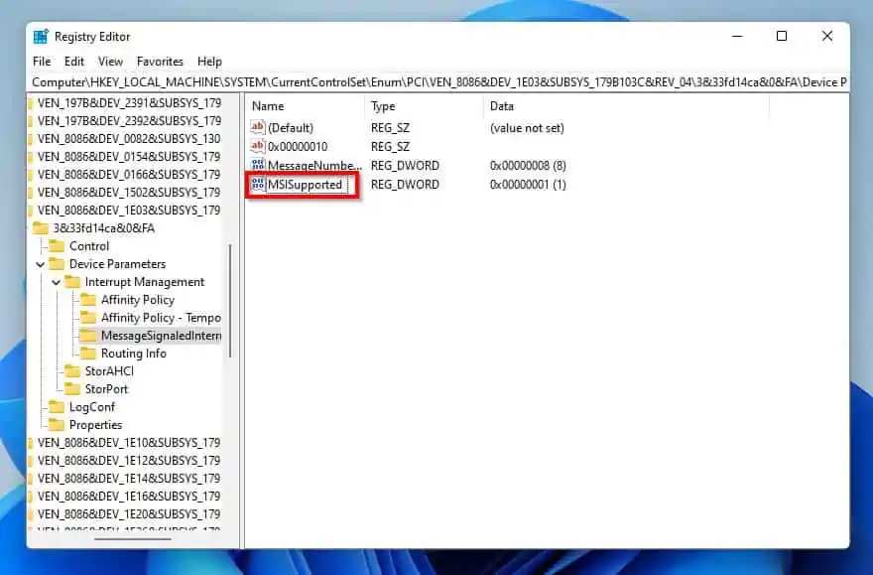This screenshot has width=873, height=575.
Task: Select the VEN_8086&DEV_0166&SUBSYS_179 key
Action: (129, 175)
